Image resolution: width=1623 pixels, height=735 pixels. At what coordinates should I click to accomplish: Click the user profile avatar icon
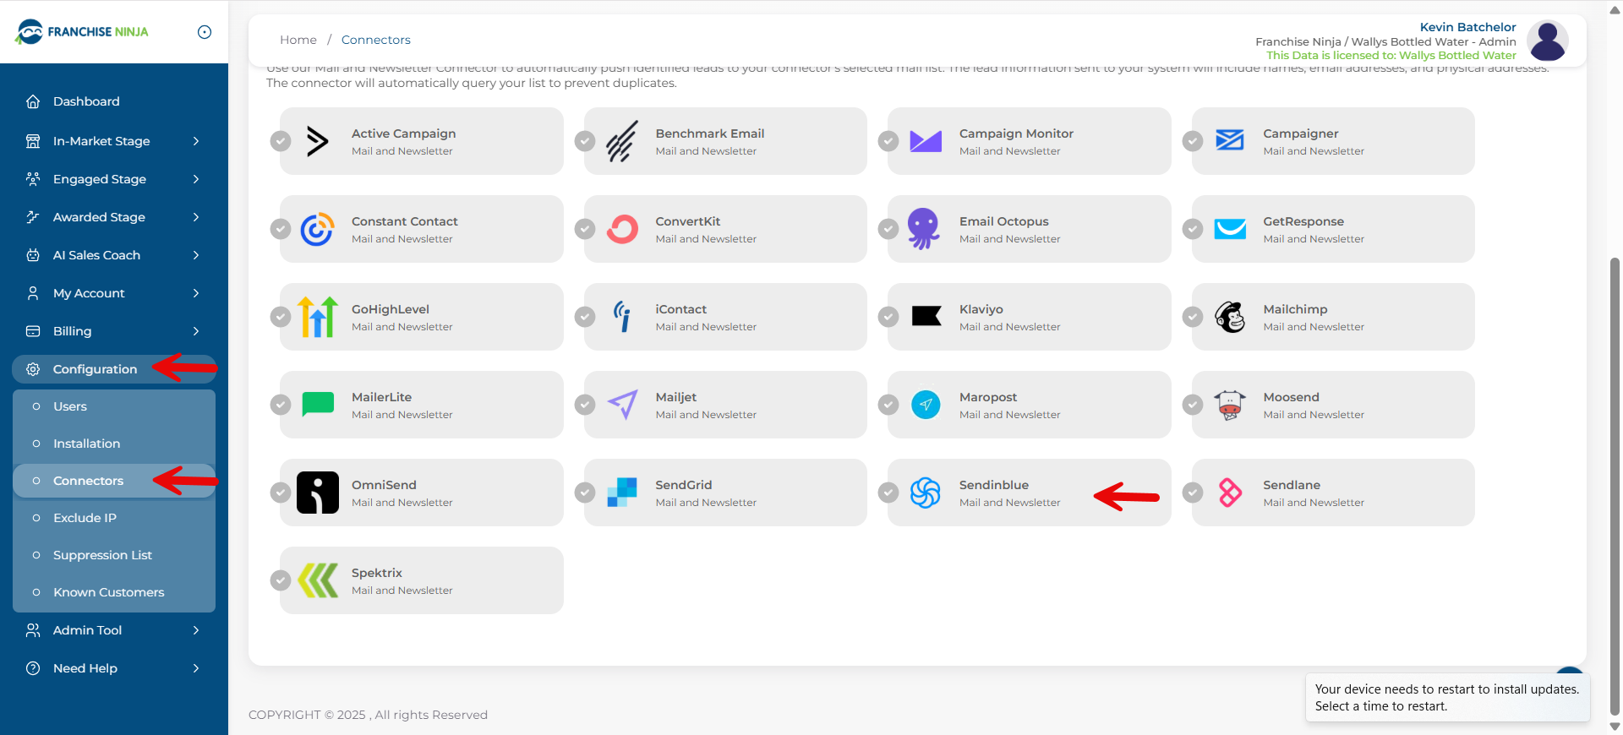tap(1548, 41)
